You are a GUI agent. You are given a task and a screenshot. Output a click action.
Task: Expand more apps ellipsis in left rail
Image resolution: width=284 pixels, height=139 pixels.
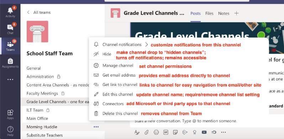(x=10, y=79)
